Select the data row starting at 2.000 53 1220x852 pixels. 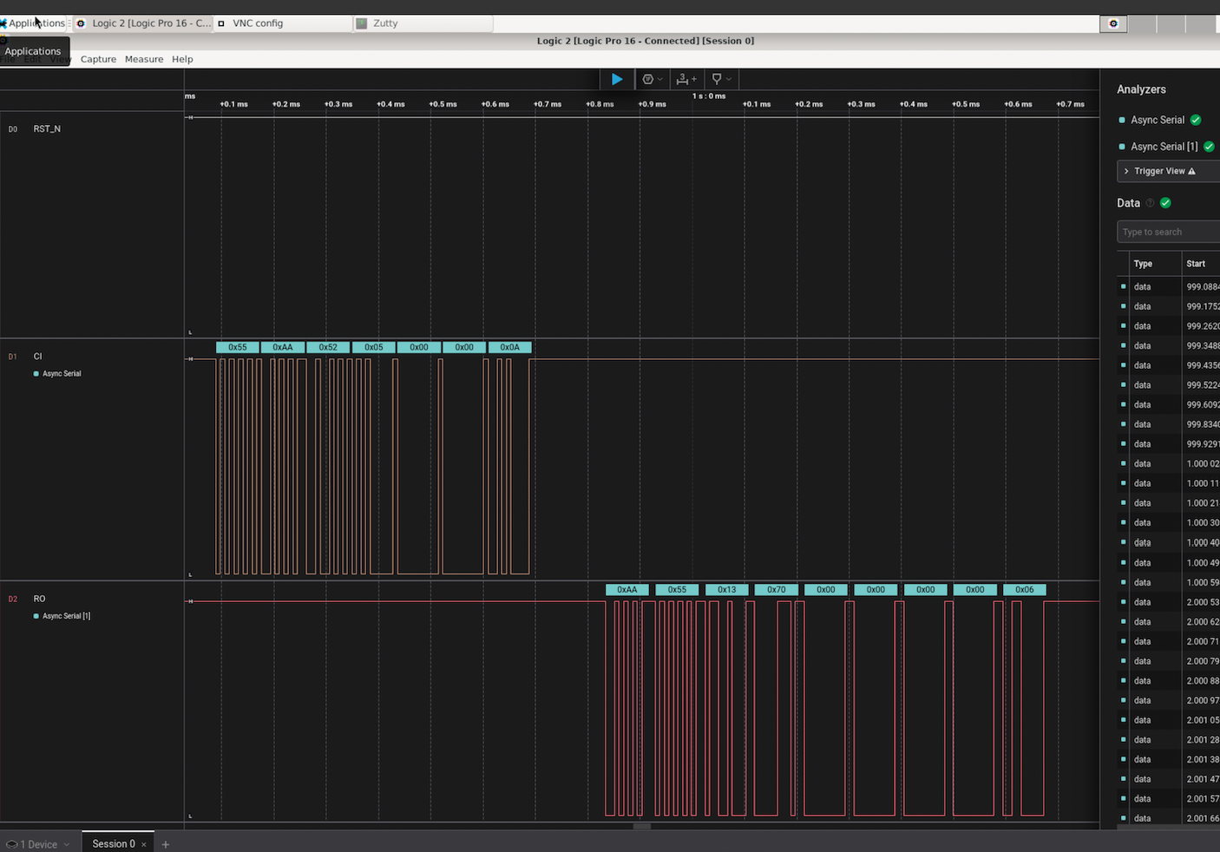1168,602
